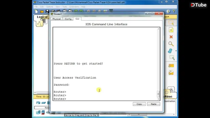Click the workspace horizontal scrollbar left arrow

pos(35,92)
